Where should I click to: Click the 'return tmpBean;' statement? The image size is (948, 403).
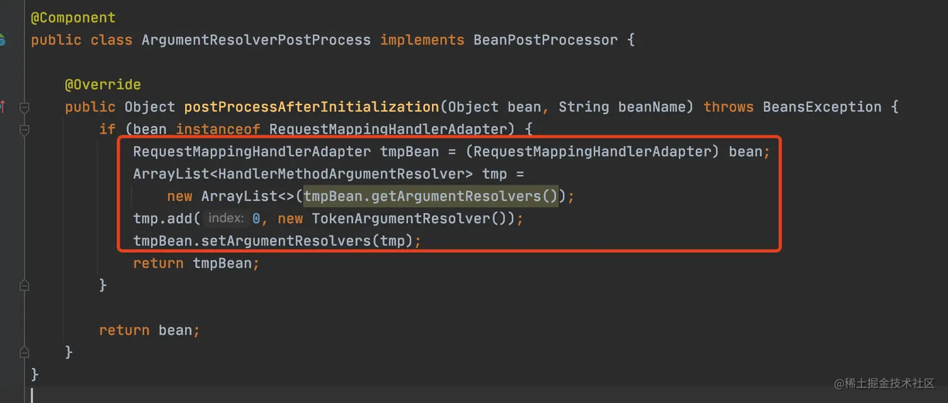click(196, 263)
